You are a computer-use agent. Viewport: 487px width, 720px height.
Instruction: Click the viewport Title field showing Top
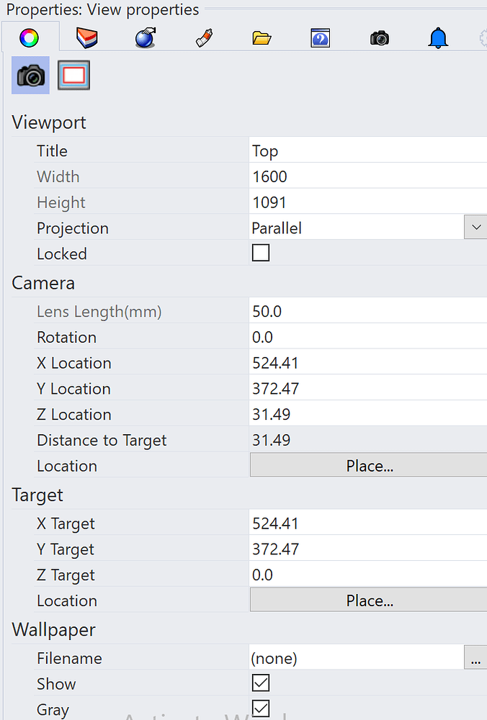(x=367, y=151)
